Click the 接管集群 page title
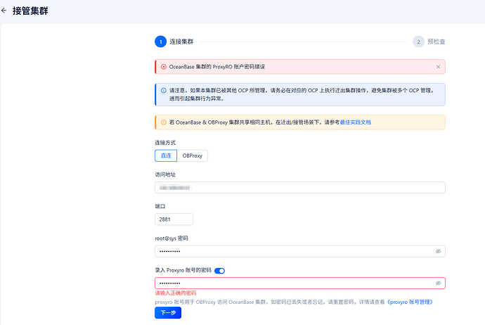The image size is (485, 325). pos(31,11)
